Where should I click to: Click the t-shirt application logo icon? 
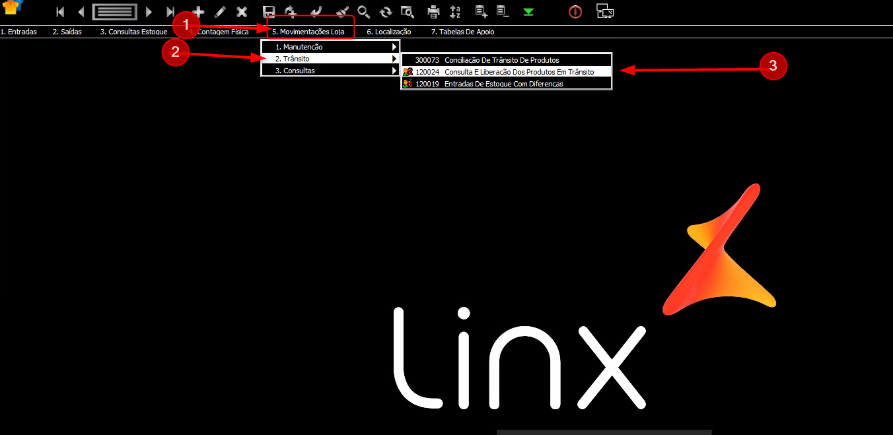click(12, 7)
